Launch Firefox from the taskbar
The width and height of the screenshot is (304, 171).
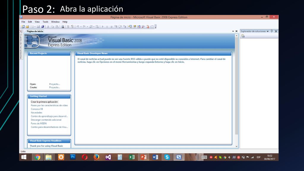coord(96,157)
